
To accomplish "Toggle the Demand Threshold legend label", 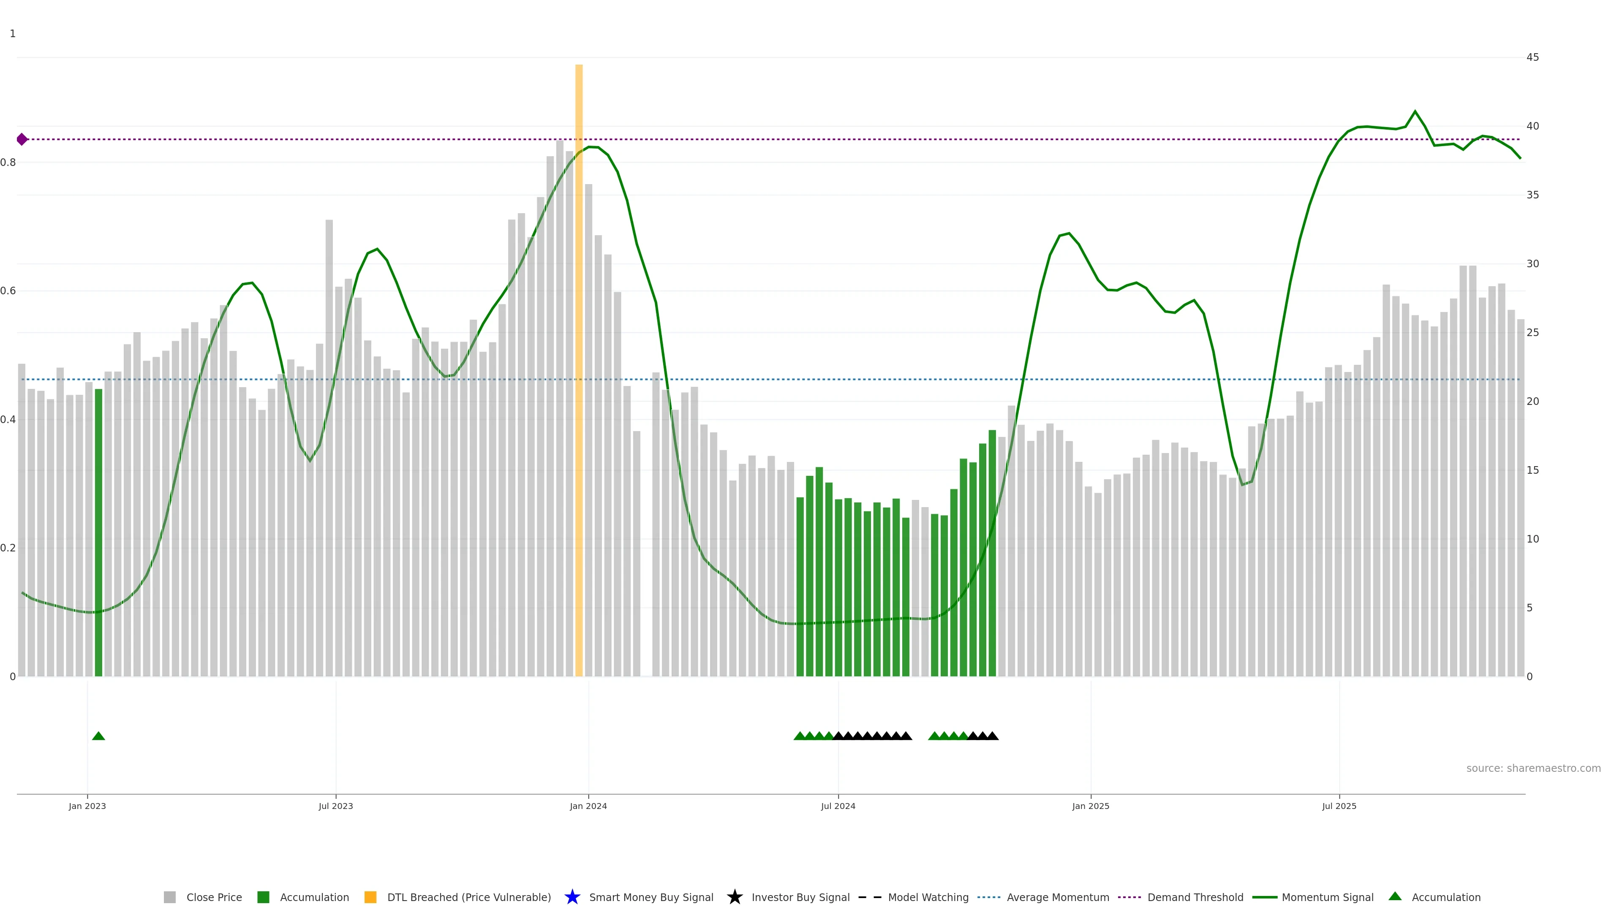I will (x=1195, y=897).
